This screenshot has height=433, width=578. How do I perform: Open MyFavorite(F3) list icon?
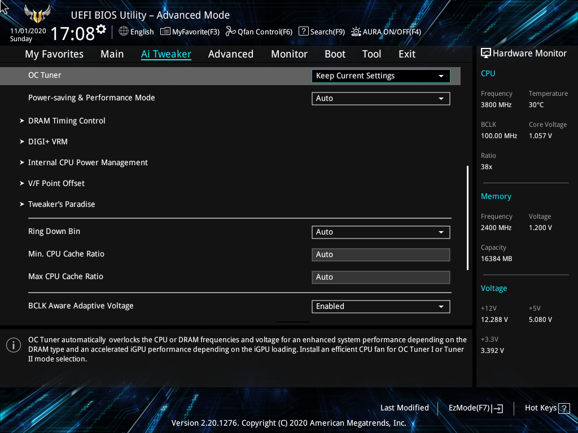[165, 32]
